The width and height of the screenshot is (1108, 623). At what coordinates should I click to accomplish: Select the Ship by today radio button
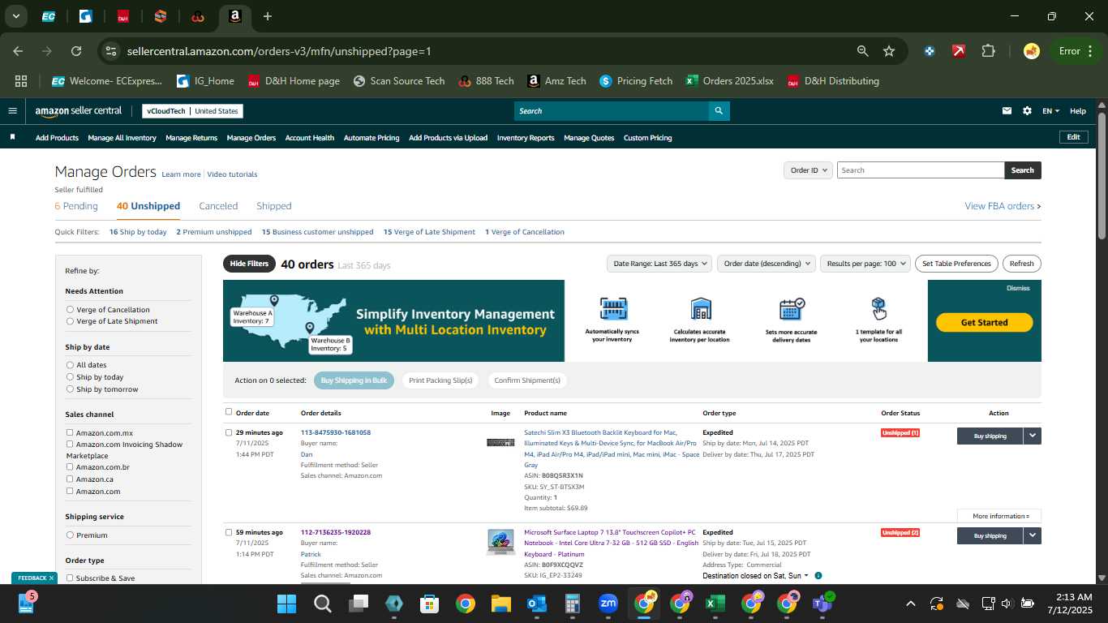click(x=70, y=377)
